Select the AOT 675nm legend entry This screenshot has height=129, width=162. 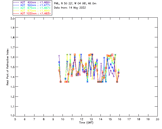tap(32, 8)
